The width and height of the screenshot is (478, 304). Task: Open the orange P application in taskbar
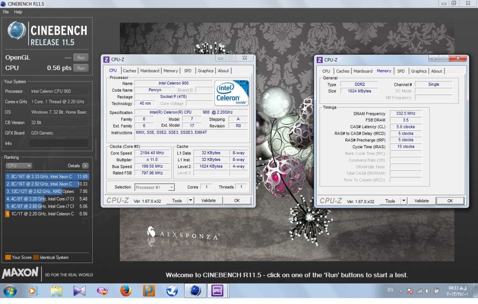pyautogui.click(x=149, y=291)
